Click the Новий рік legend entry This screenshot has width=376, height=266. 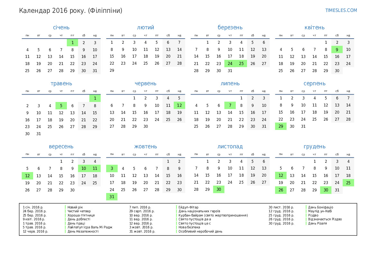pyautogui.click(x=75, y=207)
